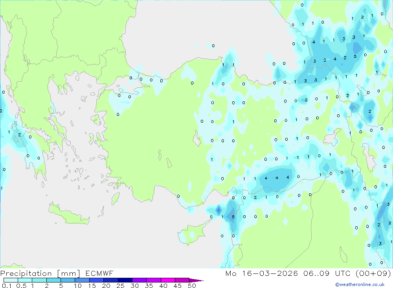Image resolution: width=393 pixels, height=288 pixels.
Task: Choose the 25–30 mm dark blue swatch
Action: 125,280
